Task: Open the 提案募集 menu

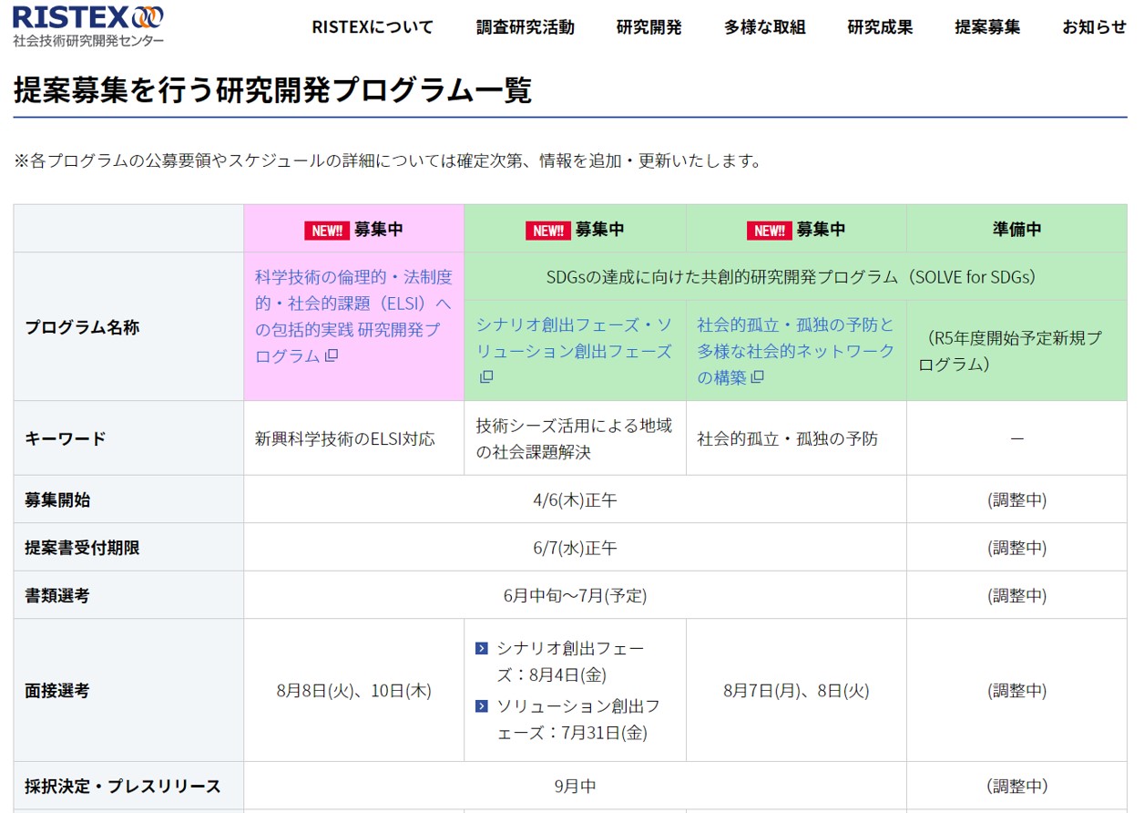Action: click(986, 27)
